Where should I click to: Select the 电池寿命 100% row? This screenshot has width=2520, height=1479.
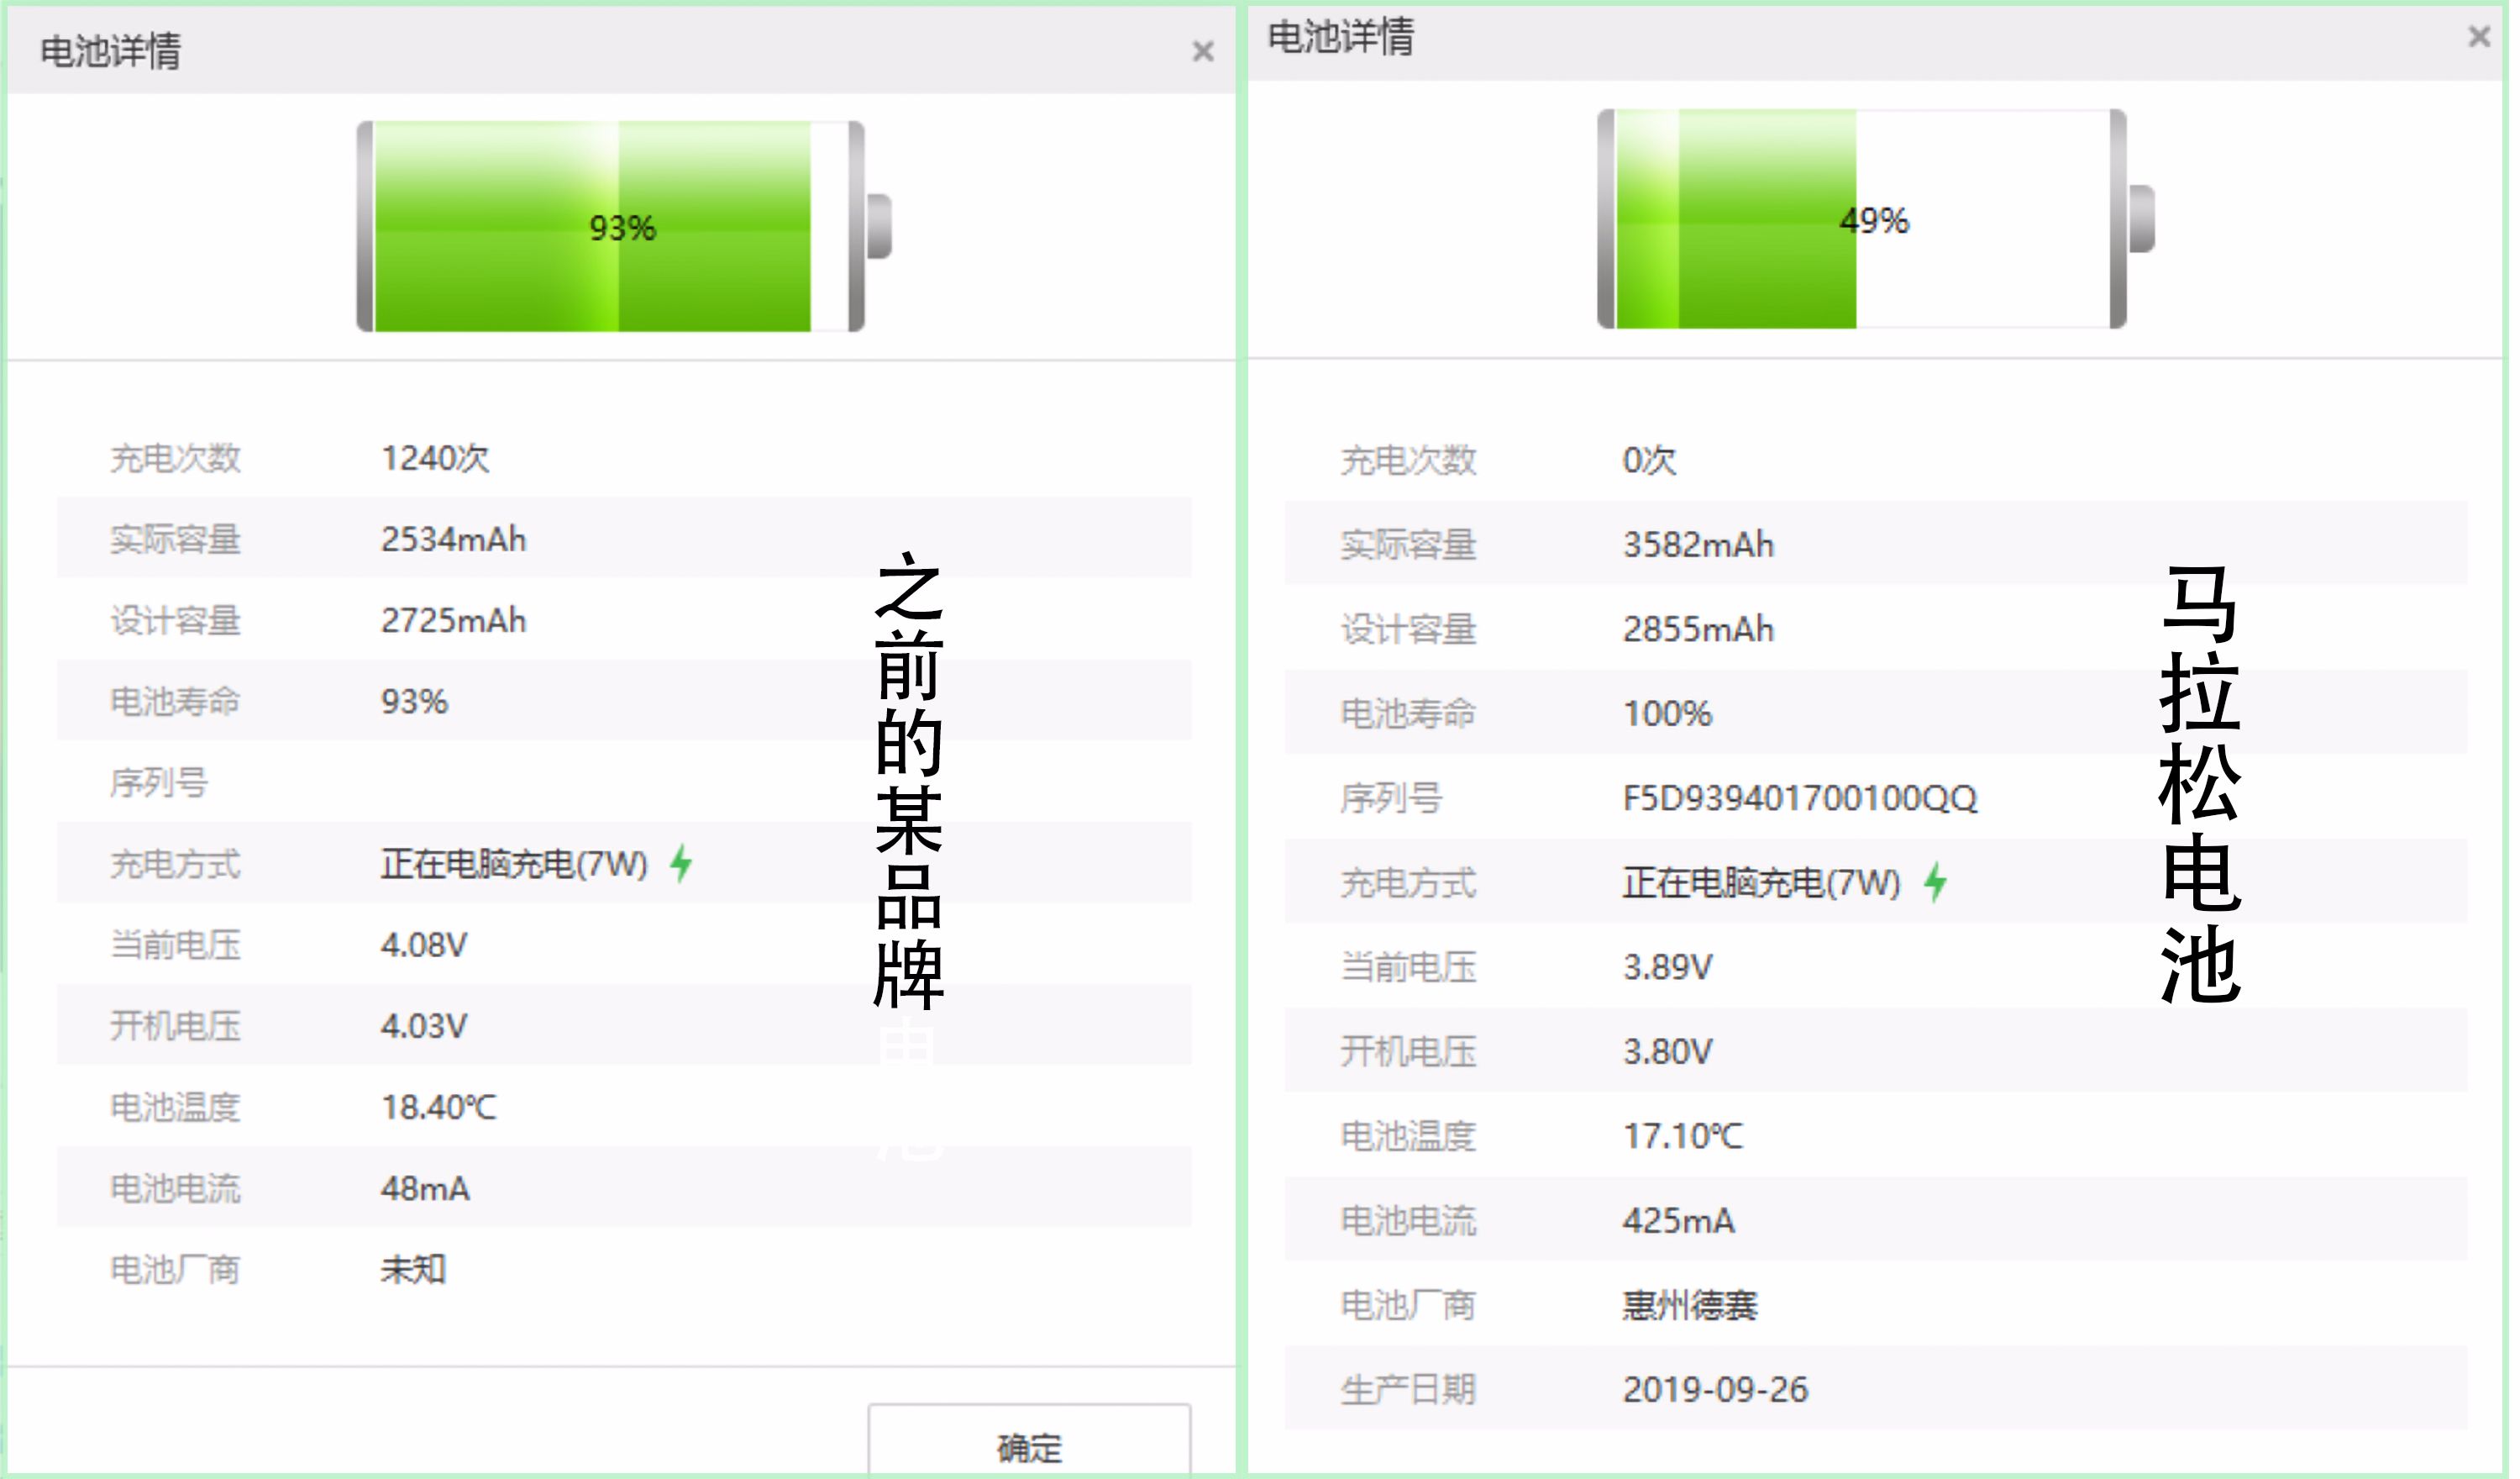pyautogui.click(x=1665, y=713)
